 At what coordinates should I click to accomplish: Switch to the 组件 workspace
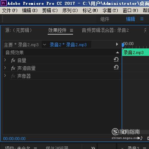(x=105, y=19)
